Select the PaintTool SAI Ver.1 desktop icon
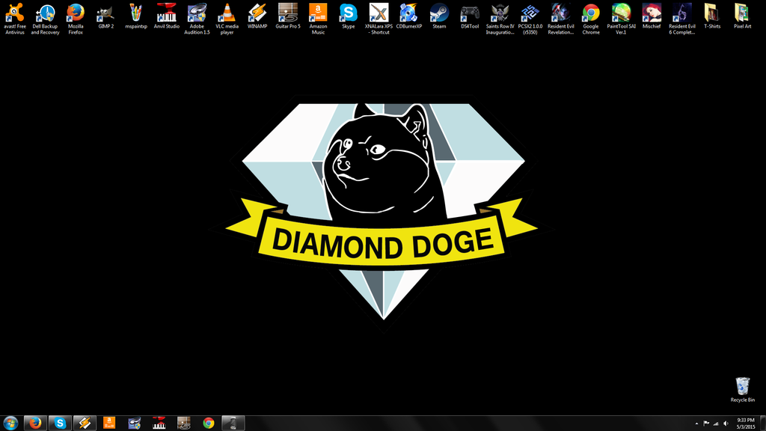The height and width of the screenshot is (431, 766). 621,19
